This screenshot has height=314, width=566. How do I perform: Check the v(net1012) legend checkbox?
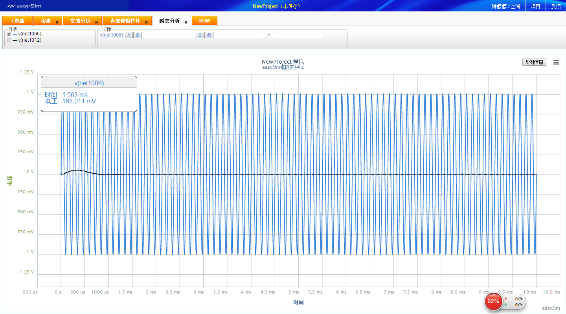click(x=9, y=40)
